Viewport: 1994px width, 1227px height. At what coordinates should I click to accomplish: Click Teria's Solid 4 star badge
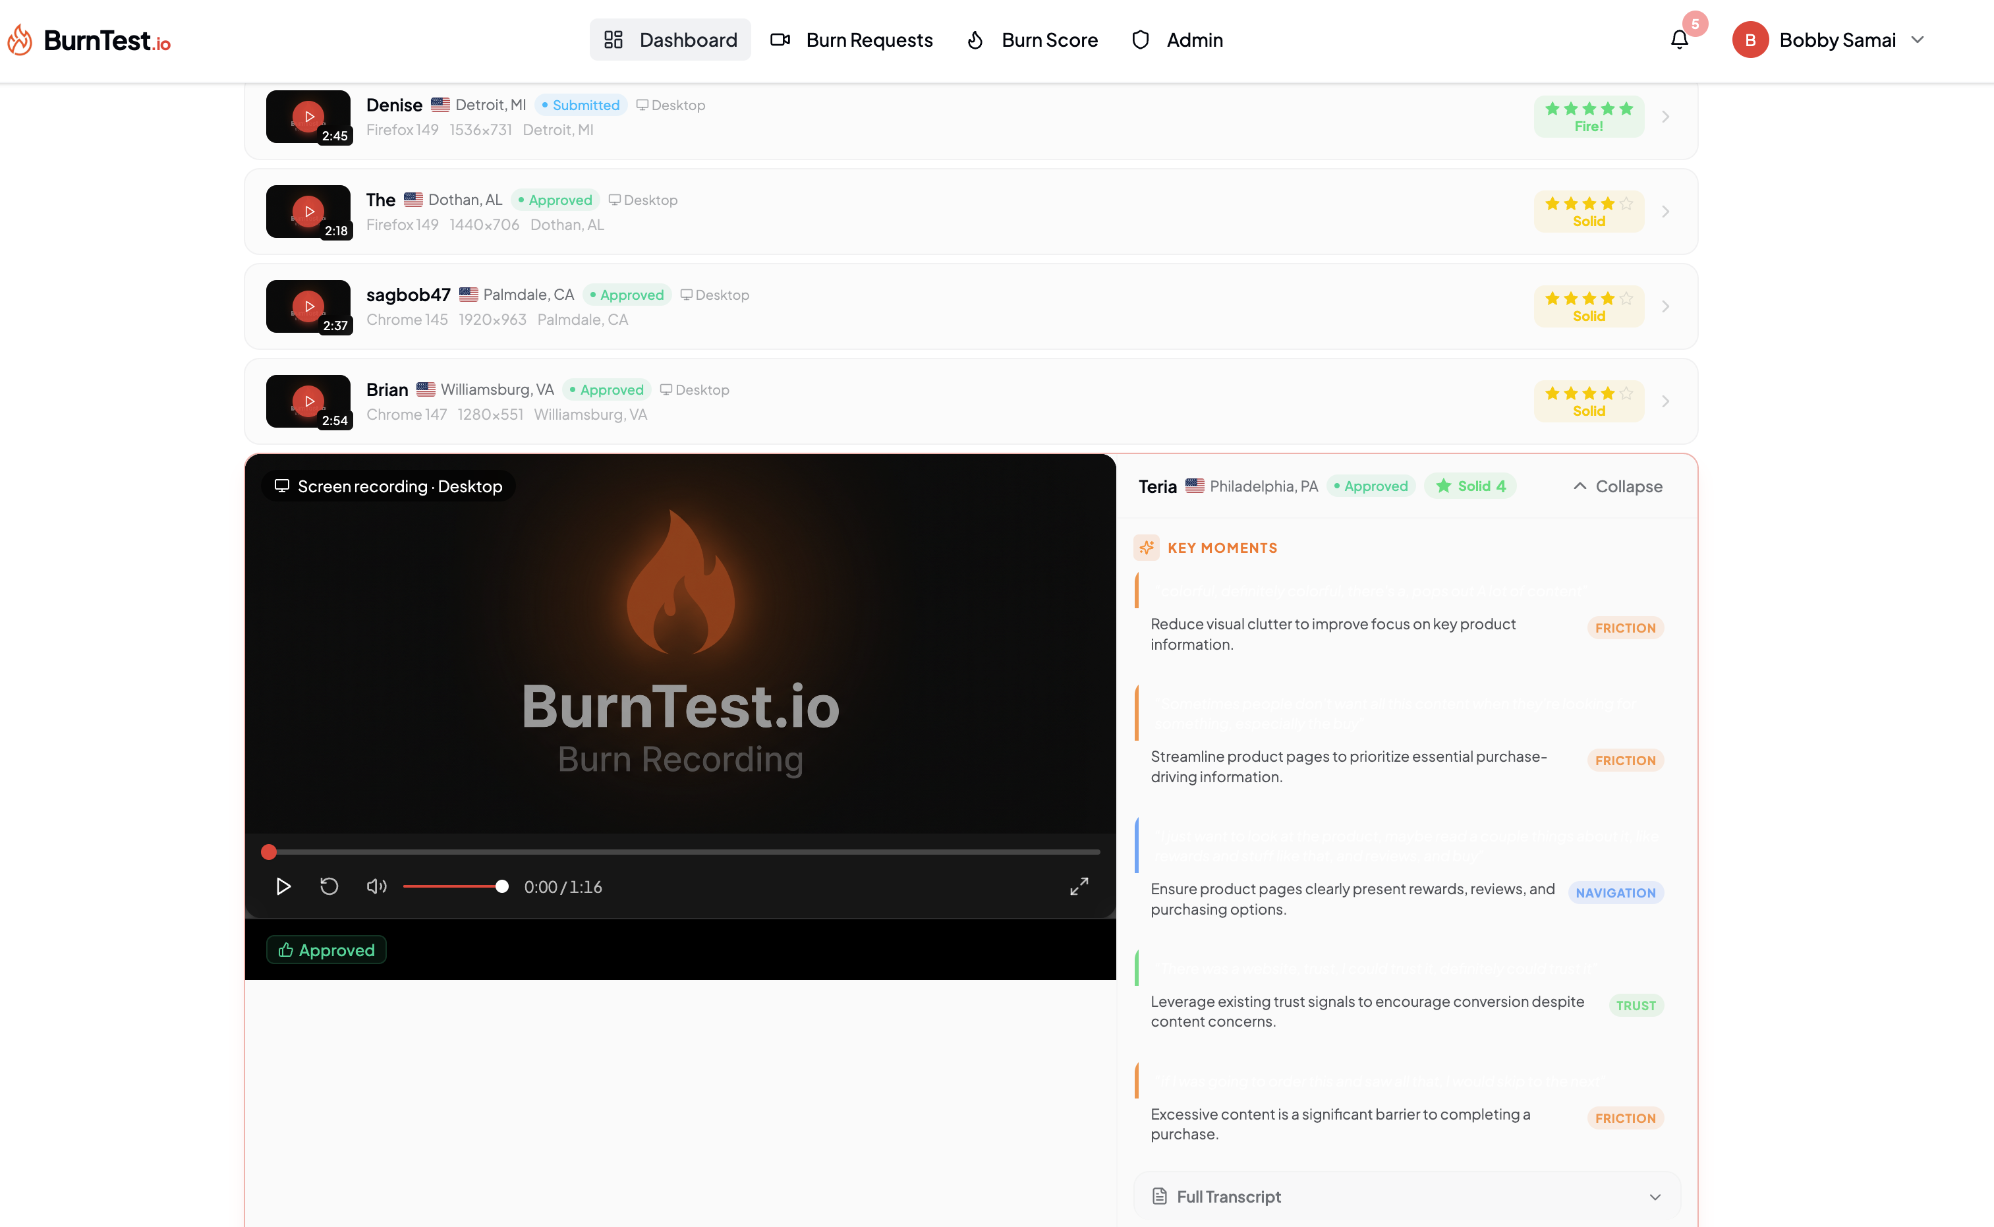click(x=1470, y=486)
